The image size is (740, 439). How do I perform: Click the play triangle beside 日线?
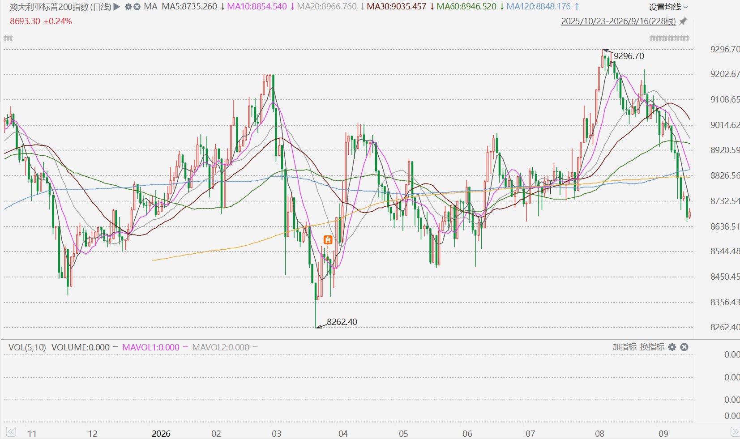click(x=117, y=7)
